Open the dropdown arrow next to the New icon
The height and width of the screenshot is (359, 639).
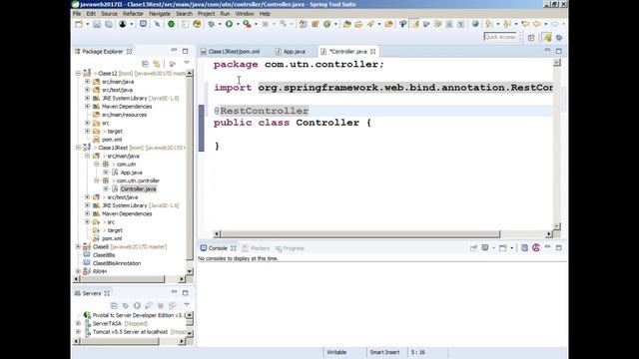pyautogui.click(x=87, y=24)
